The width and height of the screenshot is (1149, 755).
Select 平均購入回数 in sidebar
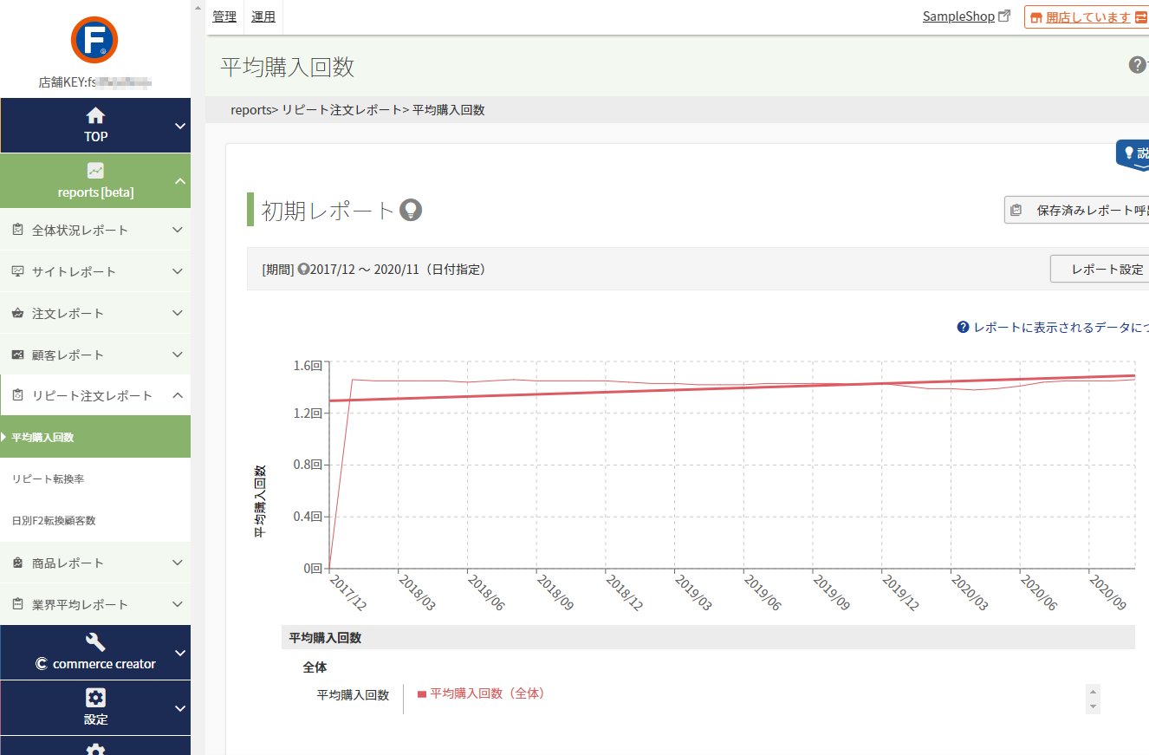click(95, 437)
